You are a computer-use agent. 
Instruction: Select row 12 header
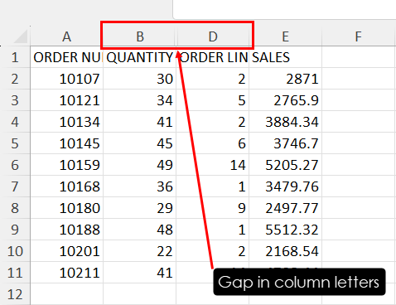coord(15,294)
